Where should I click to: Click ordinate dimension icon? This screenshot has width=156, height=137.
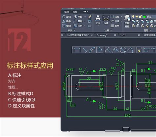99,50
